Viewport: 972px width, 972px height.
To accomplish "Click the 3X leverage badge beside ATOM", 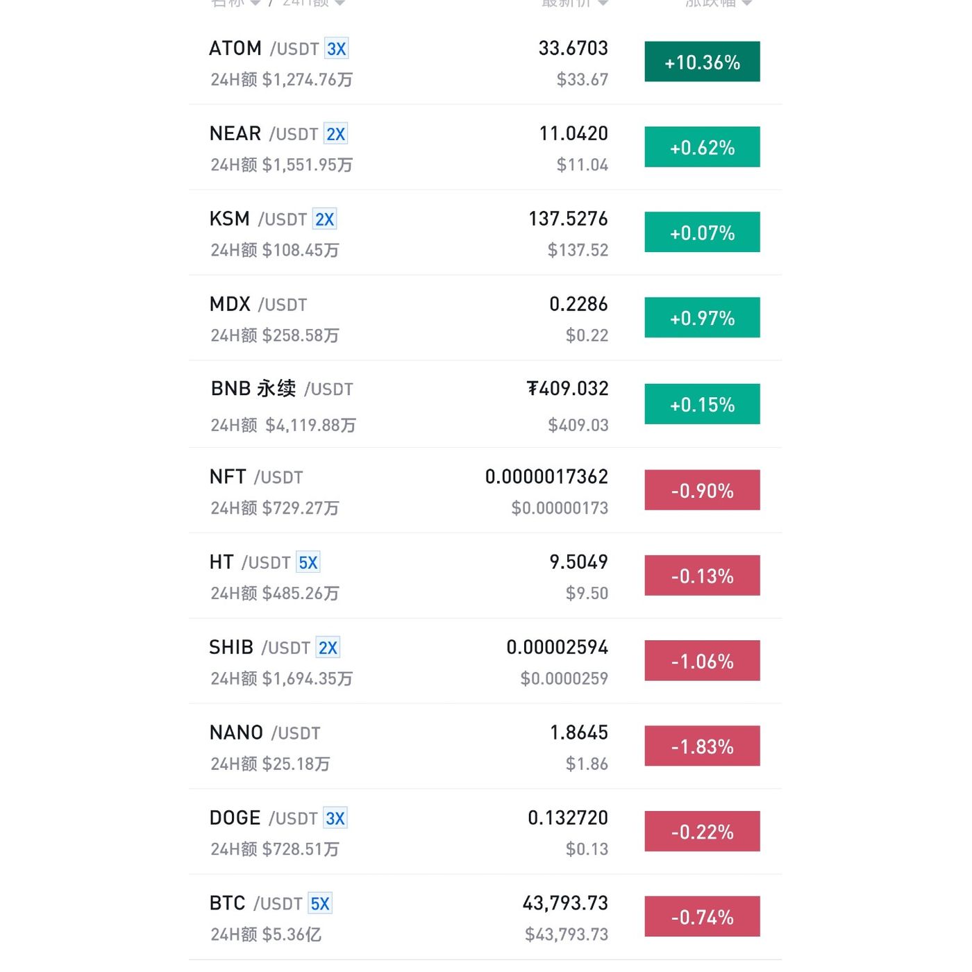I will [337, 49].
